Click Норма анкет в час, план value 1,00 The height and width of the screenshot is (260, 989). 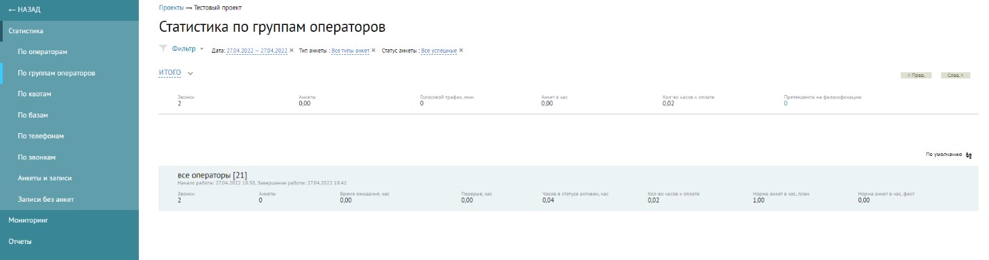click(x=758, y=200)
